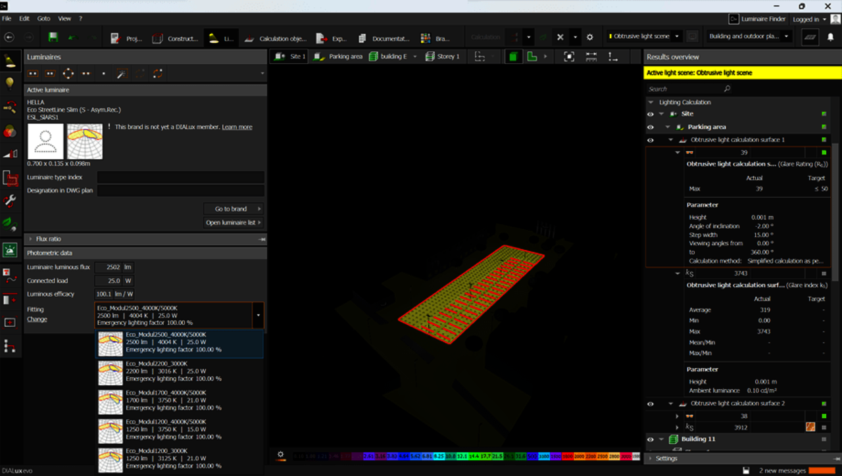Click the magic wand automatic arrangement icon
The height and width of the screenshot is (476, 842).
point(121,74)
